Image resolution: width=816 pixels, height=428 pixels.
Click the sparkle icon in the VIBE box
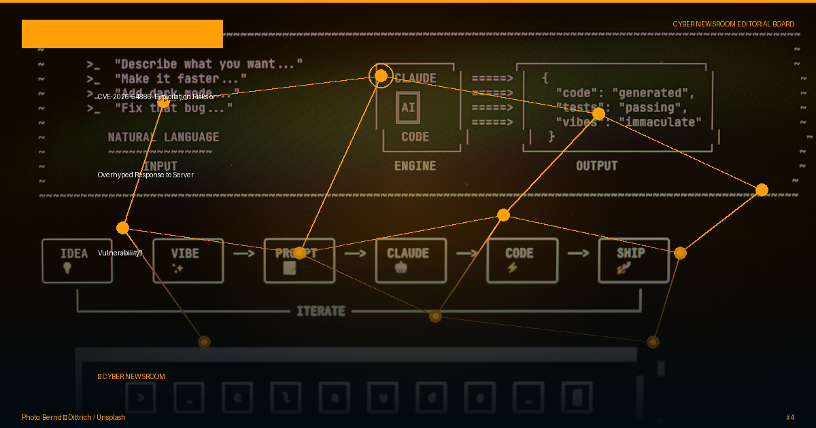[x=178, y=268]
